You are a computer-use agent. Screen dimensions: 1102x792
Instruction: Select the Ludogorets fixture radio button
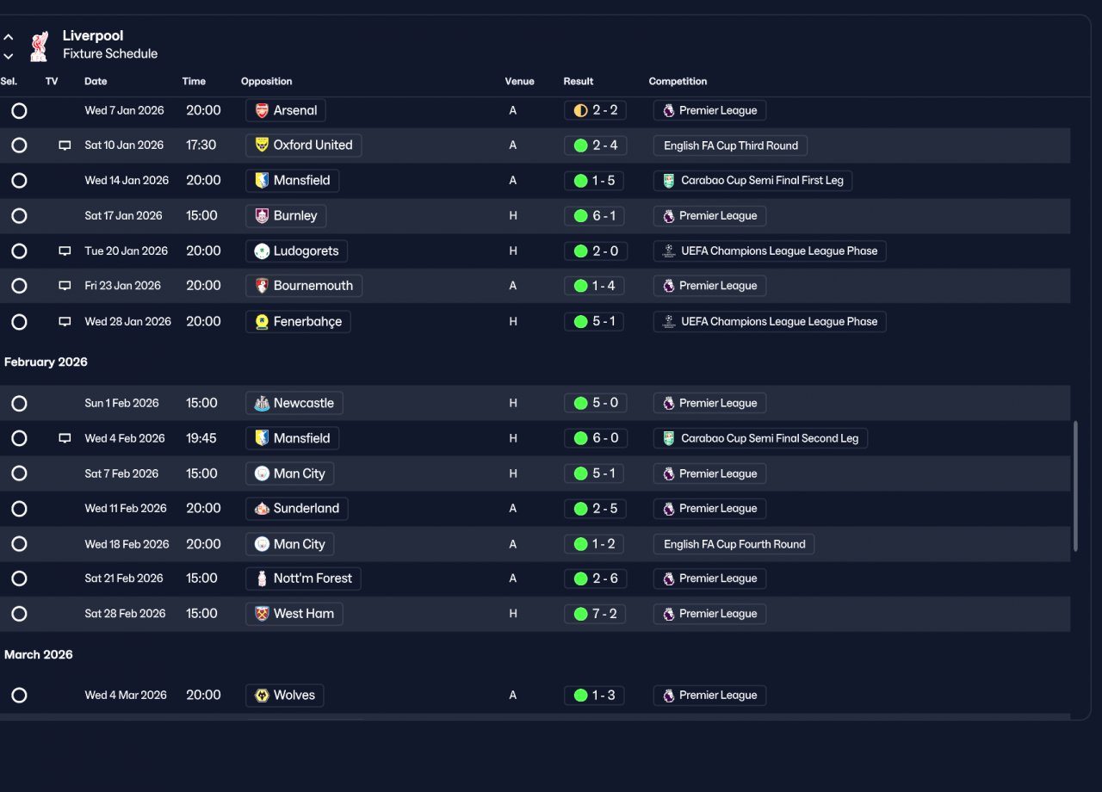[19, 251]
